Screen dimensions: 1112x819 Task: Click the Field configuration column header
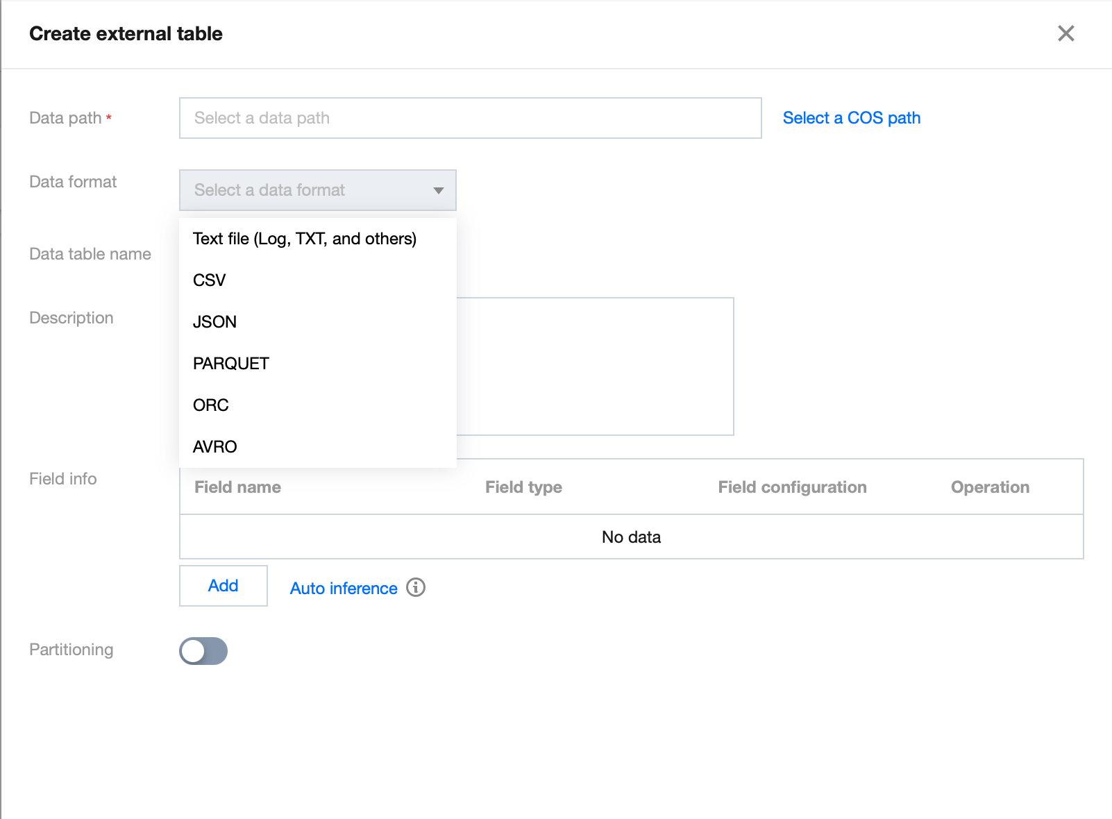click(792, 487)
